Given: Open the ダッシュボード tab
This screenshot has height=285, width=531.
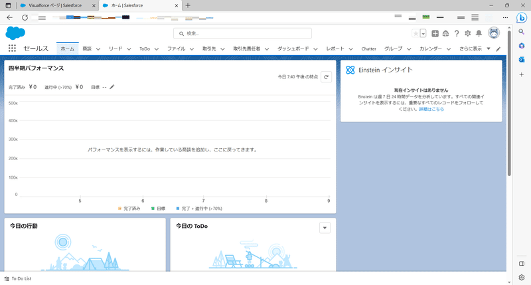Looking at the screenshot, I should tap(293, 48).
